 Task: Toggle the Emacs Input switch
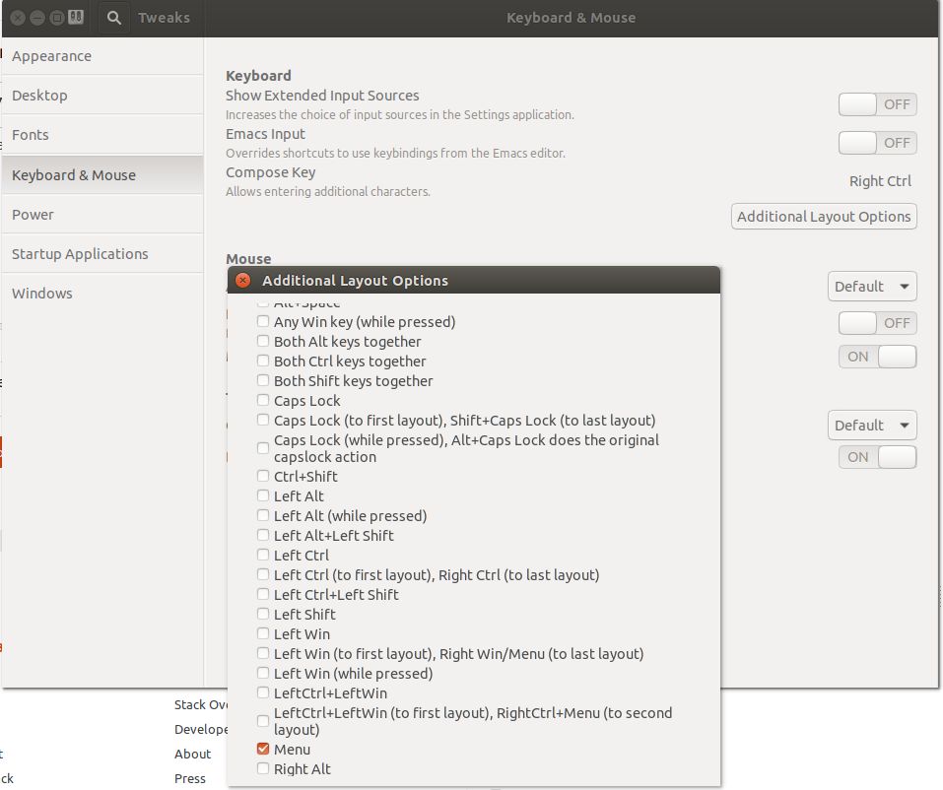point(877,143)
